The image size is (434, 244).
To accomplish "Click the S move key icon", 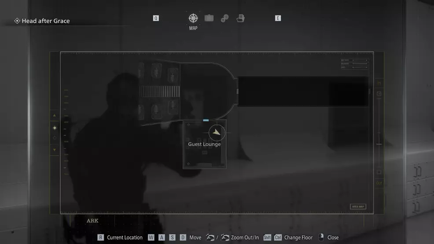I will (x=172, y=237).
